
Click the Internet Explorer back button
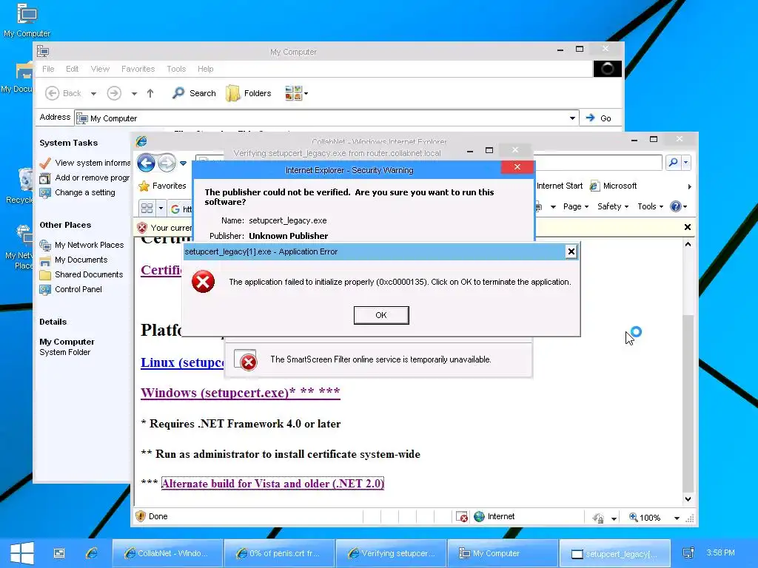click(x=146, y=163)
